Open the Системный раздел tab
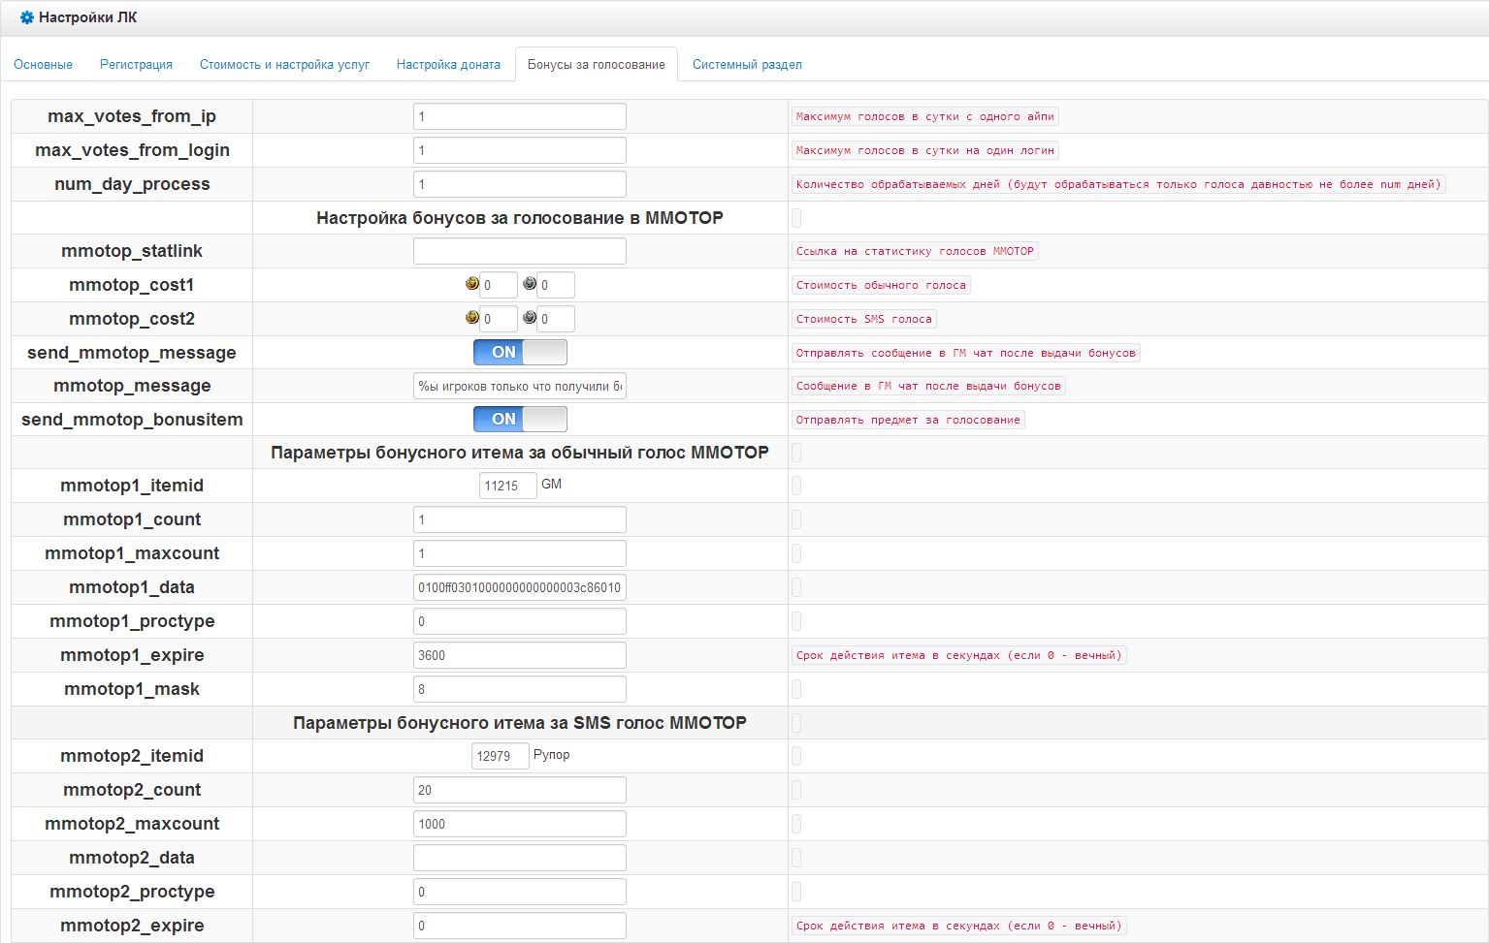The image size is (1489, 943). tap(747, 65)
